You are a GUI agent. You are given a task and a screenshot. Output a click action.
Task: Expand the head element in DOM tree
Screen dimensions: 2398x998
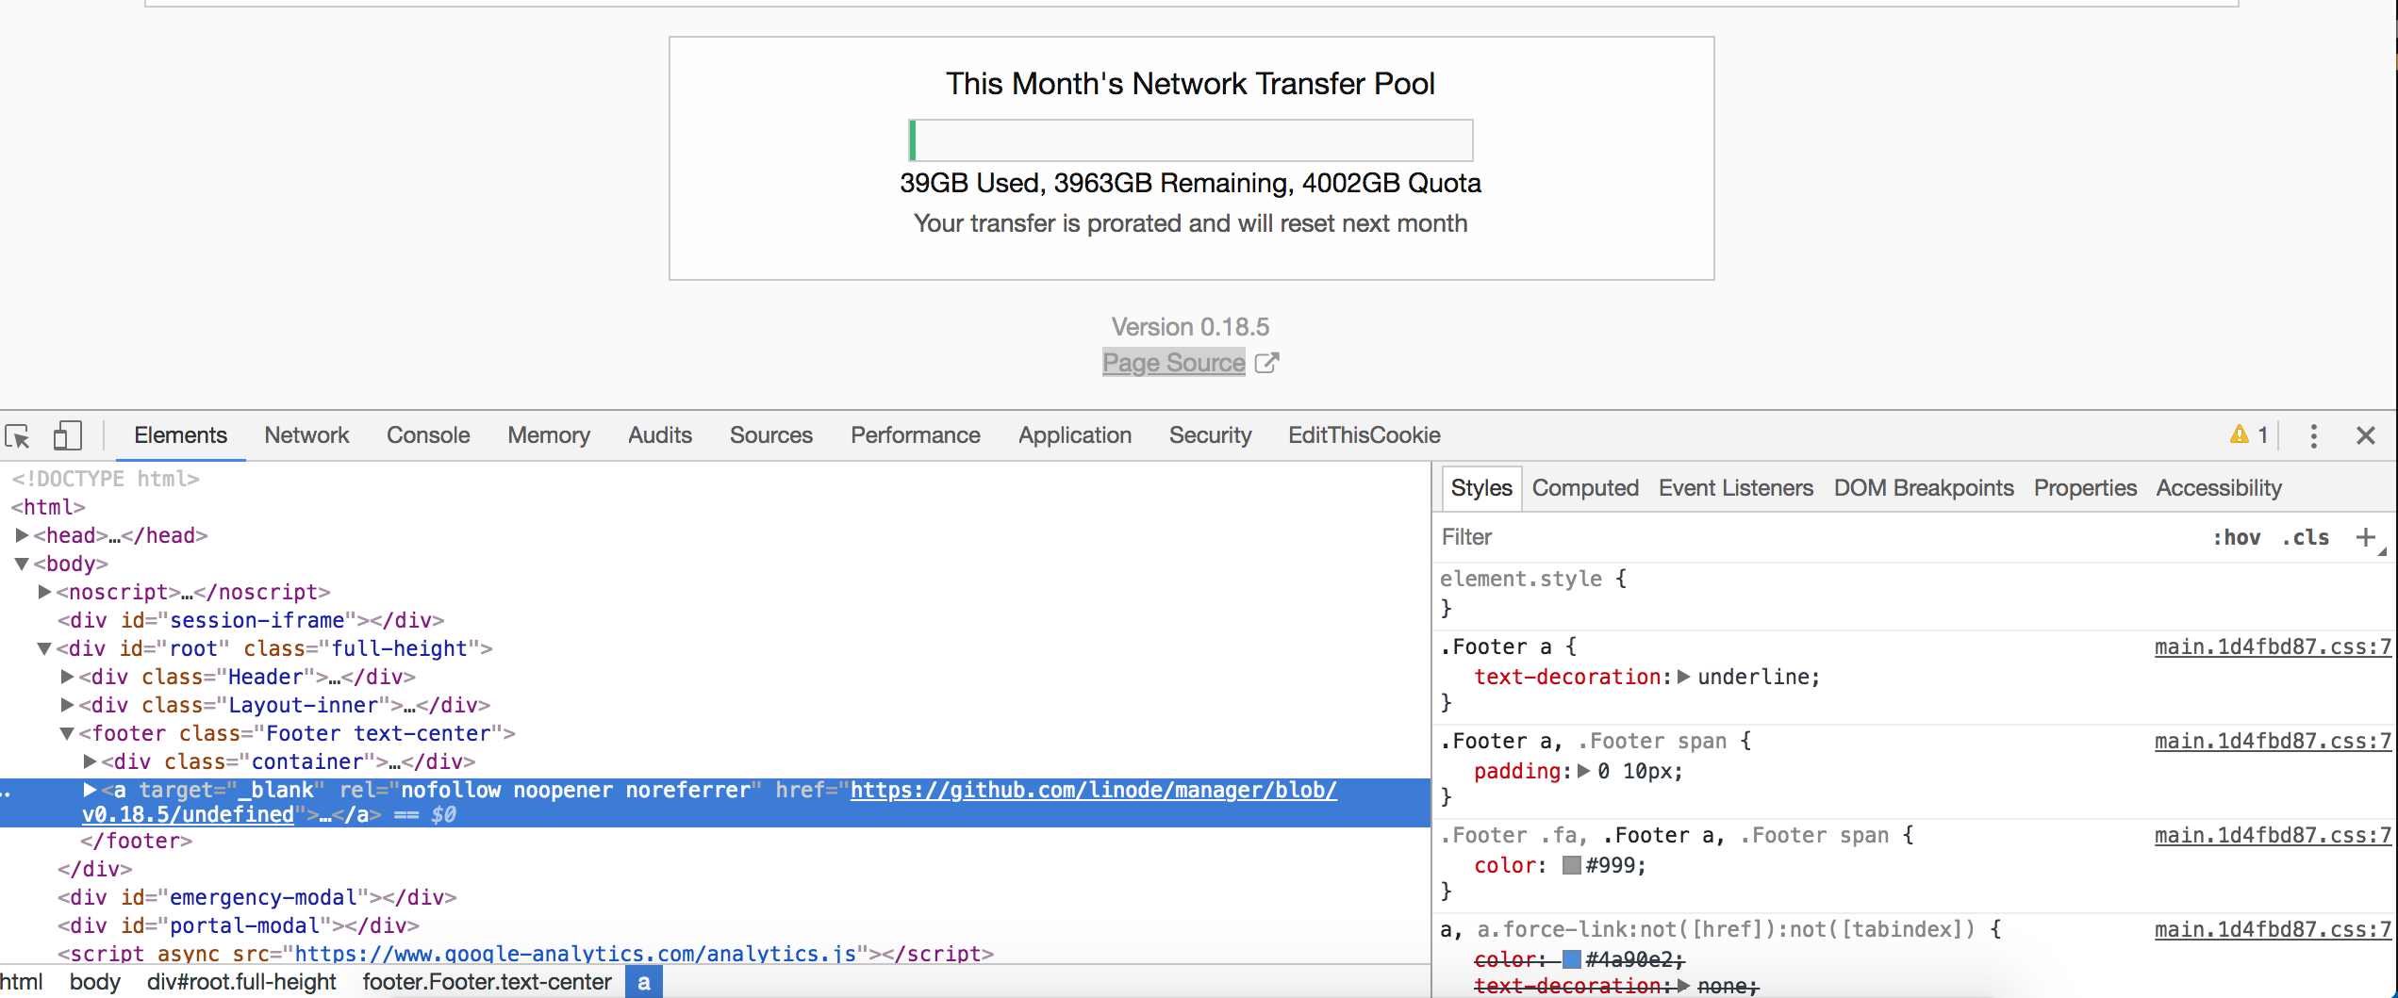22,535
